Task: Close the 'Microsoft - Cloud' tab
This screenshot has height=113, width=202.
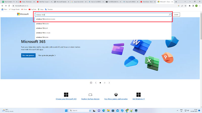Action: click(x=172, y=2)
